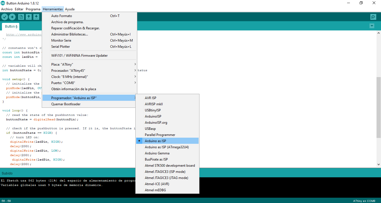Select AVR ISP programmer
Image resolution: width=381 pixels, height=203 pixels.
coord(167,98)
